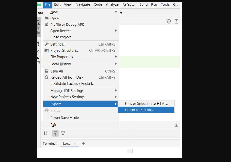Click the Profile or Debug APK icon
231x162 pixels.
47,24
